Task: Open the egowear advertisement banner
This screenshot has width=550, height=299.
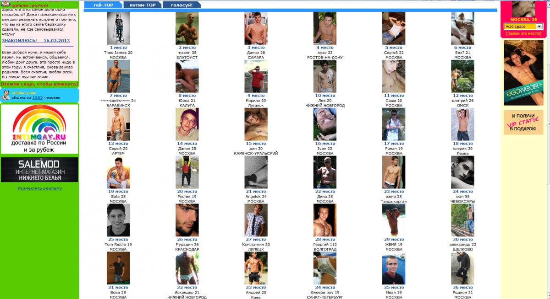Action: [523, 72]
